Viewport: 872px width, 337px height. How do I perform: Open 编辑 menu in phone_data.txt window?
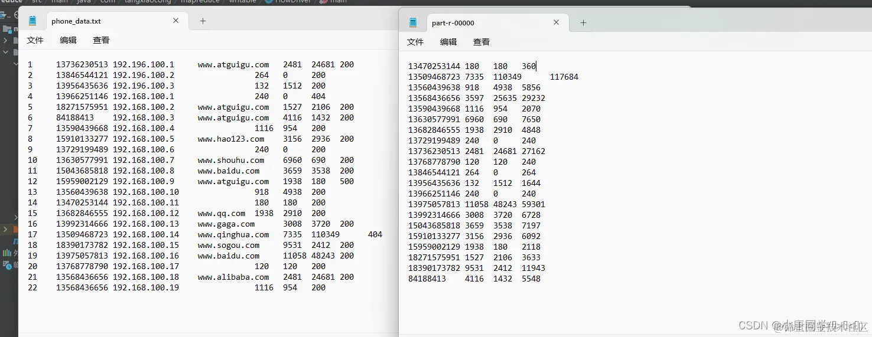click(x=68, y=40)
